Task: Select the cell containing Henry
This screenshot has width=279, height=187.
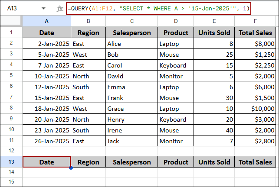Action: coord(131,119)
